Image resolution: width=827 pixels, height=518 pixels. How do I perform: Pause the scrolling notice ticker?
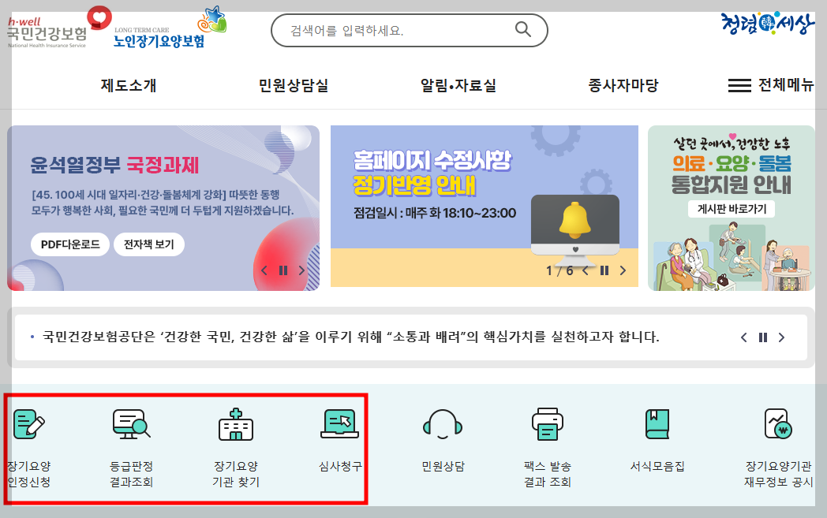tap(762, 337)
